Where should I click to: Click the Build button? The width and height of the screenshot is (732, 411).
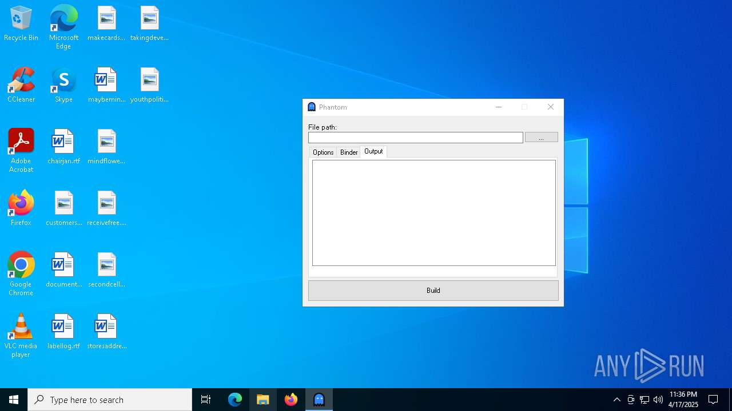(x=433, y=291)
